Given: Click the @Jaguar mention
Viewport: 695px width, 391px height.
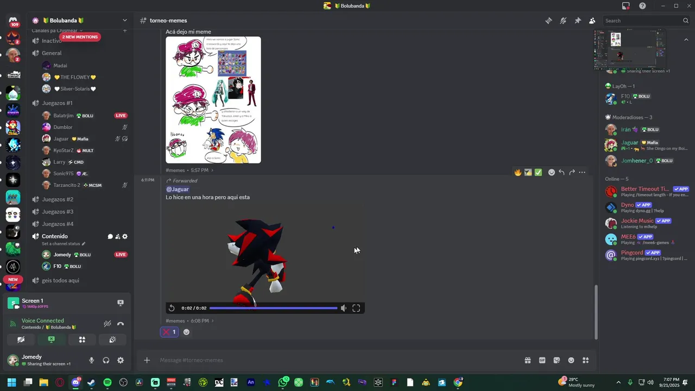Looking at the screenshot, I should [x=178, y=189].
